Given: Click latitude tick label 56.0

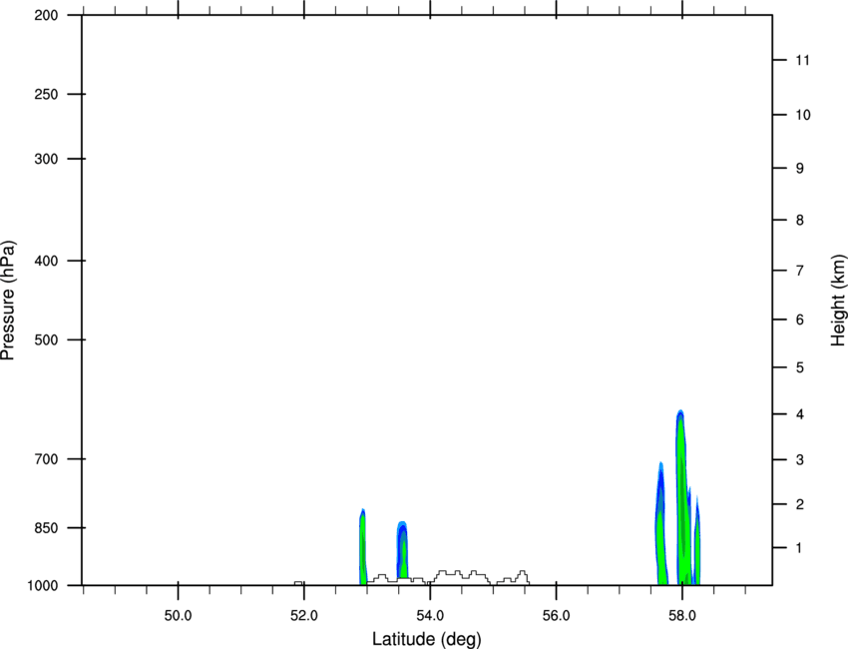Looking at the screenshot, I should [557, 616].
